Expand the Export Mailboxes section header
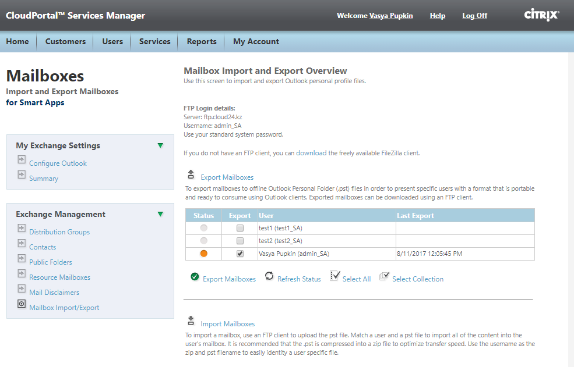This screenshot has width=574, height=367. point(227,177)
